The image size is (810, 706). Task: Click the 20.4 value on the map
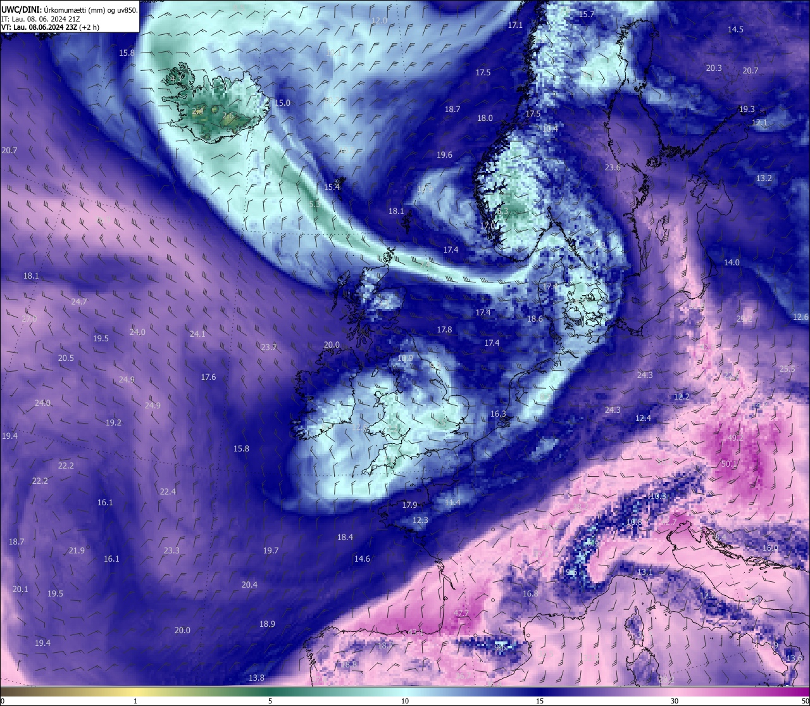(249, 584)
